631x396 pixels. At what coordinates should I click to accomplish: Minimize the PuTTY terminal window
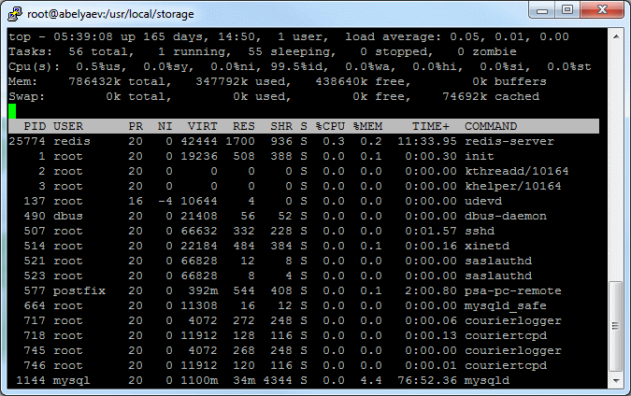click(542, 10)
